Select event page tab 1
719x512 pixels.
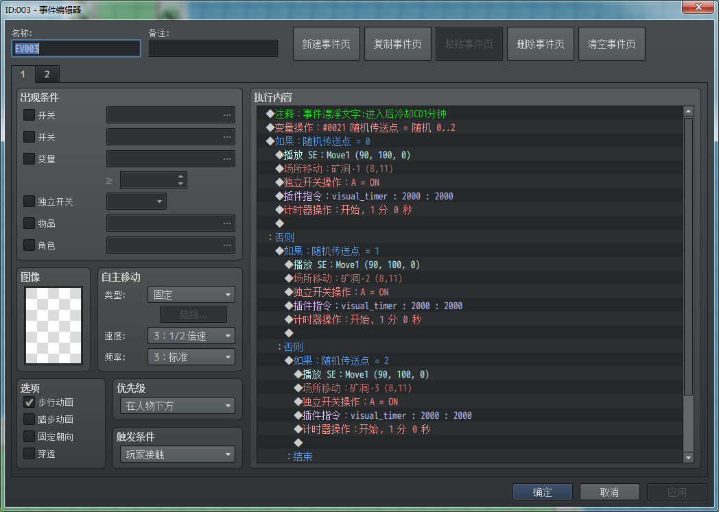[23, 74]
